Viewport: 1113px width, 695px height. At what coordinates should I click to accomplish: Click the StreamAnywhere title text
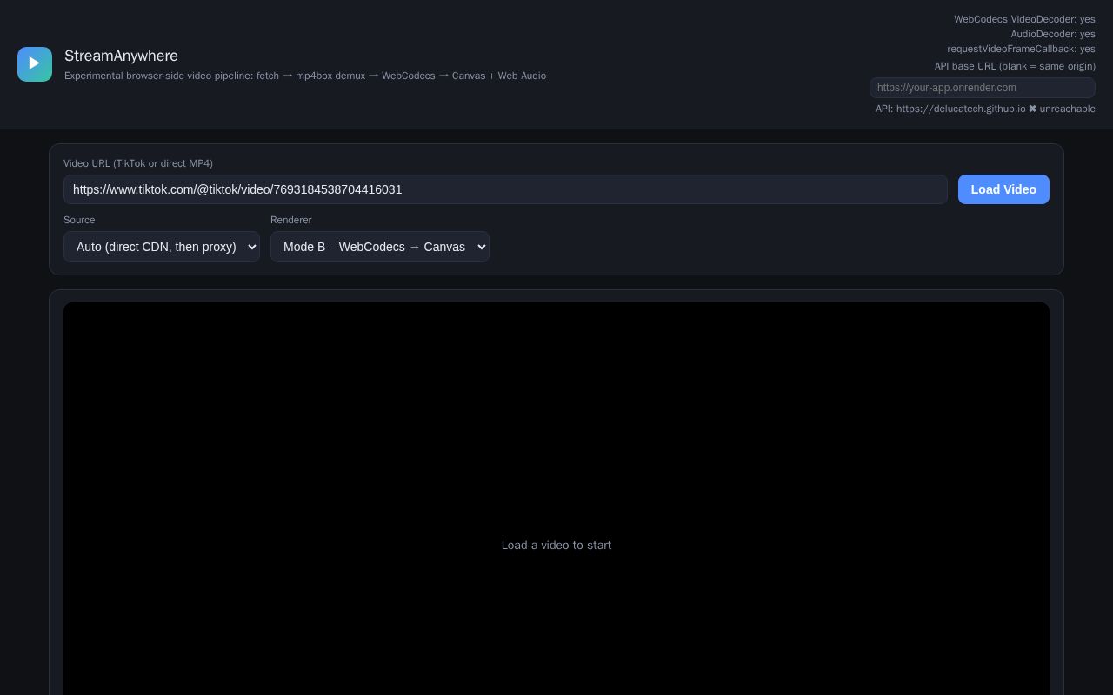121,56
